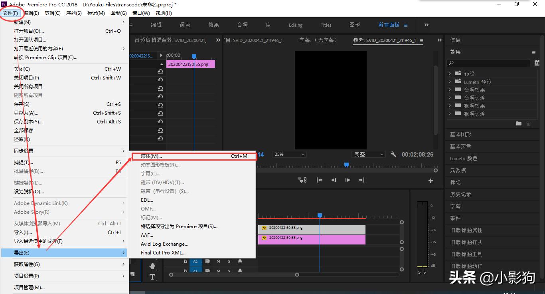Toggle the A2 track targeting

tap(195, 262)
